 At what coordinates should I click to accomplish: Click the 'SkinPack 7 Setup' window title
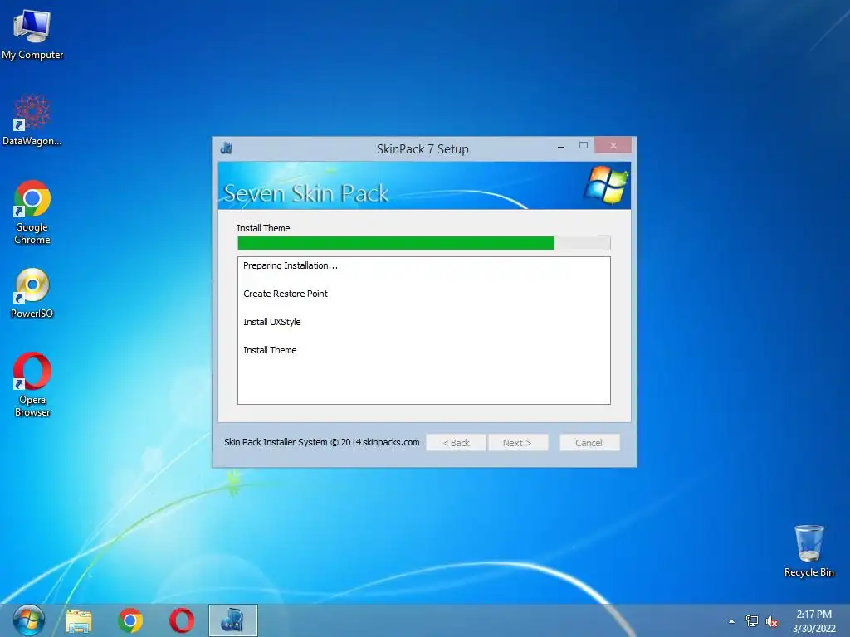(x=423, y=149)
